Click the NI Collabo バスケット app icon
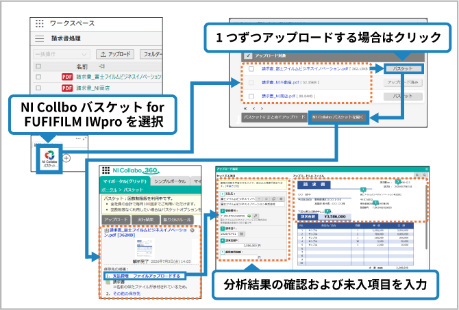The image size is (459, 310). click(49, 159)
